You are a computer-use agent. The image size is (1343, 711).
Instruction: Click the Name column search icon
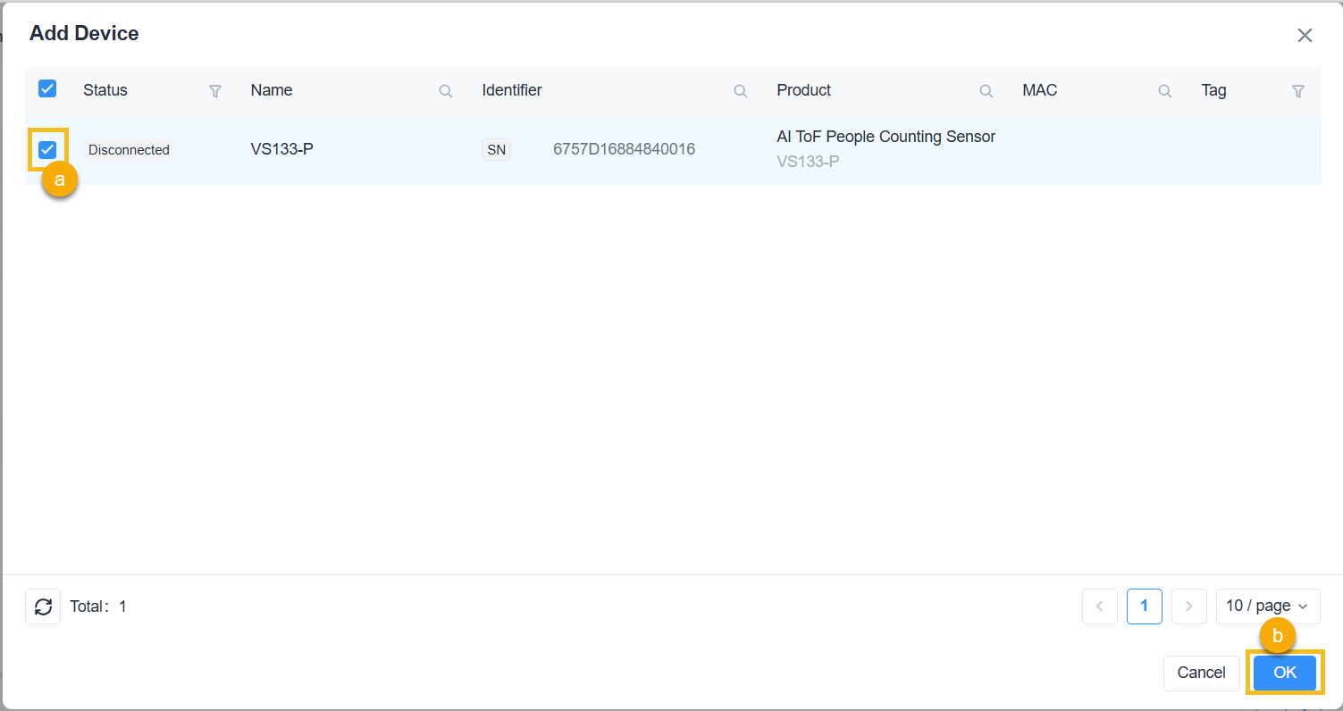coord(445,91)
